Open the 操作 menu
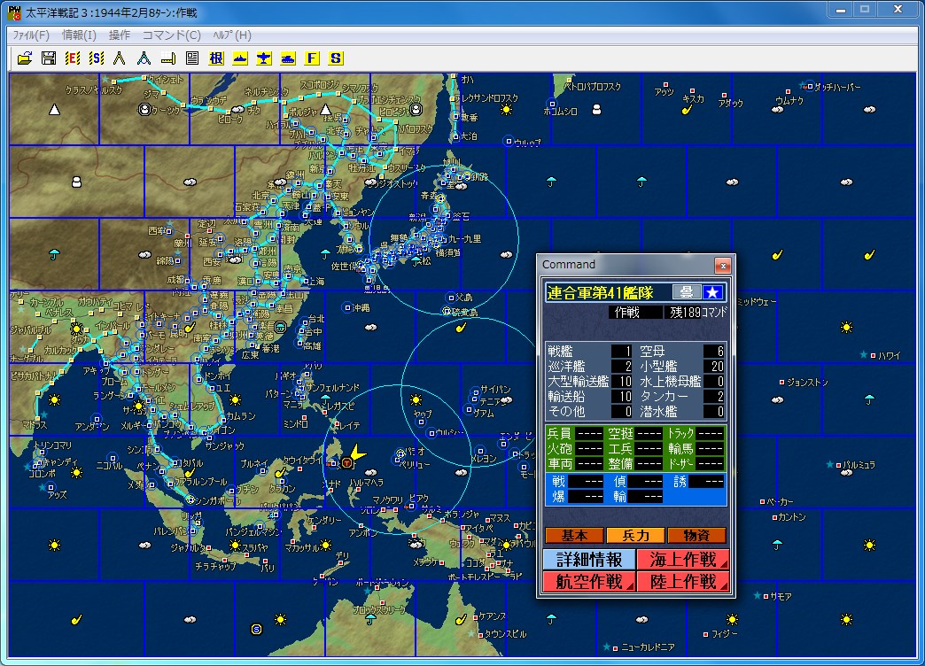Screen dimensions: 925x666 [119, 35]
